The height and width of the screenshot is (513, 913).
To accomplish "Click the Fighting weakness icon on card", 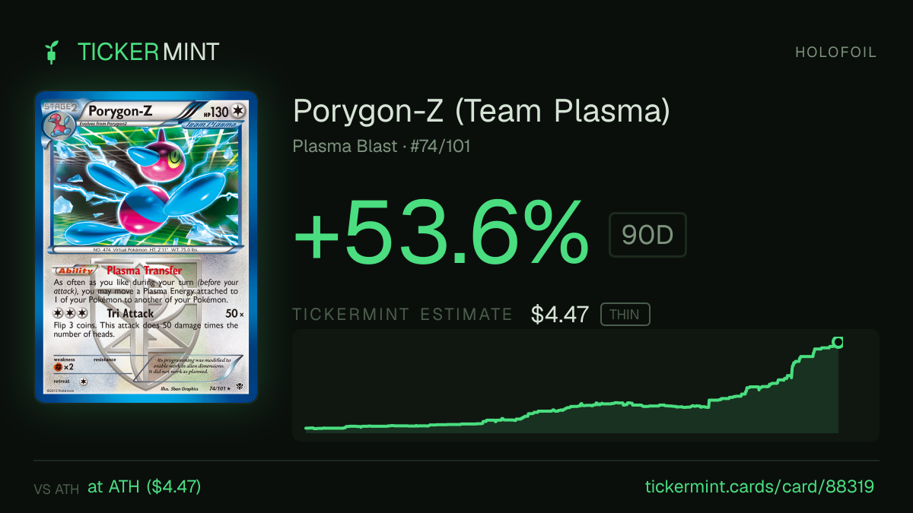I will coord(58,366).
